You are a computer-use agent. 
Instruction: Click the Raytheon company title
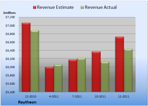[27, 102]
